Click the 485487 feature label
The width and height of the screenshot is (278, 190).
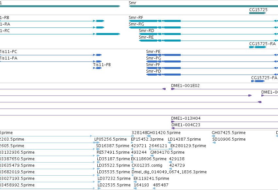pos(161,185)
